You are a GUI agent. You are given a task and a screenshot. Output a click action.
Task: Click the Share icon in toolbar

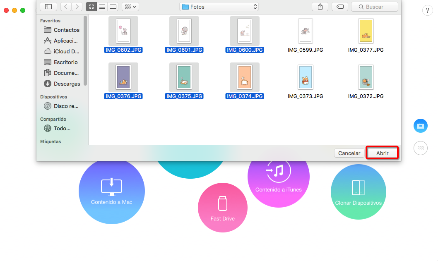pyautogui.click(x=320, y=7)
